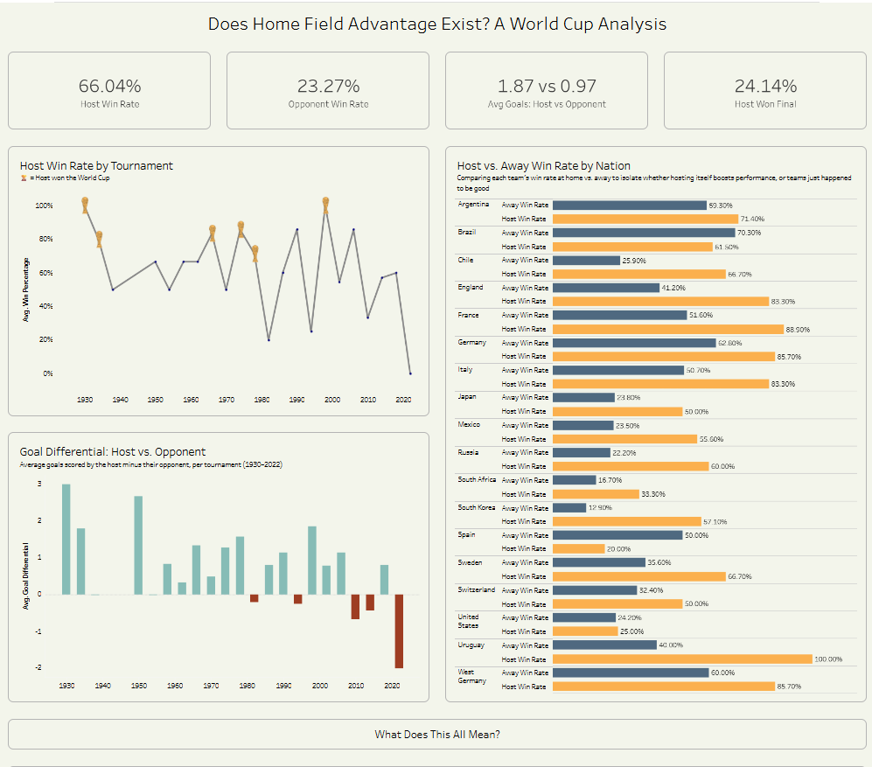Select the 1934 trophy icon marker
Screen dimensions: 872x767
(99, 239)
